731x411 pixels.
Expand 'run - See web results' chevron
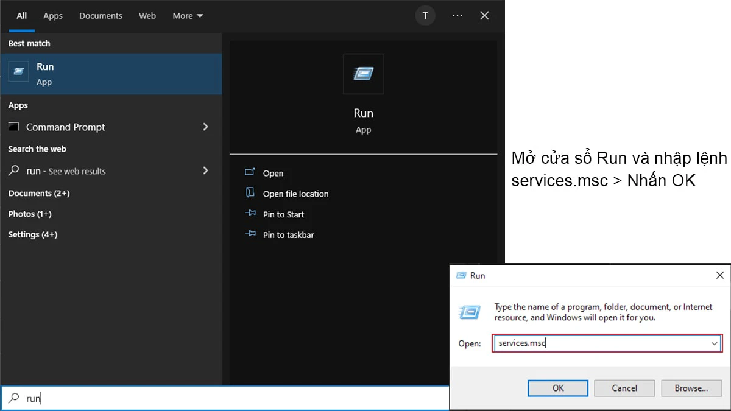coord(205,170)
